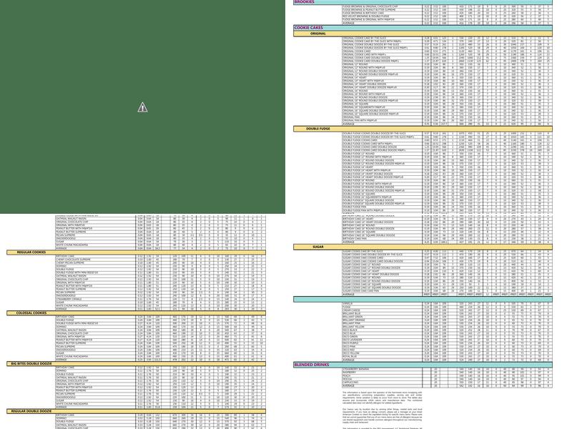Select the Royal Blue icing row

click(350, 356)
